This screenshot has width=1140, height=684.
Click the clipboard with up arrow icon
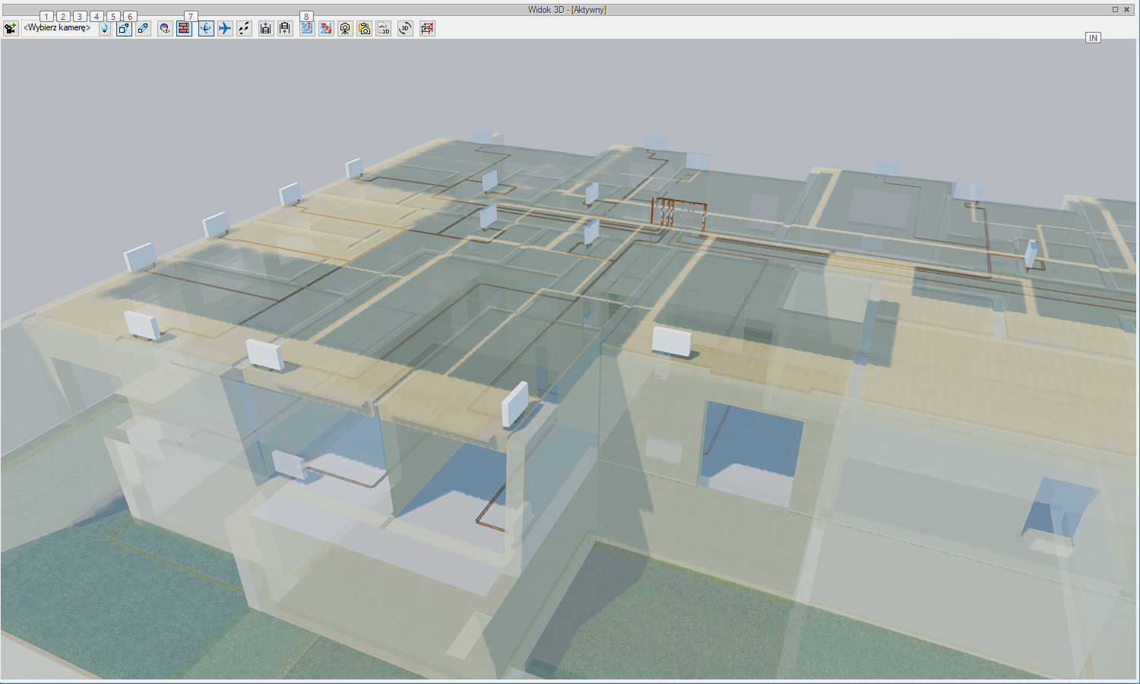285,28
